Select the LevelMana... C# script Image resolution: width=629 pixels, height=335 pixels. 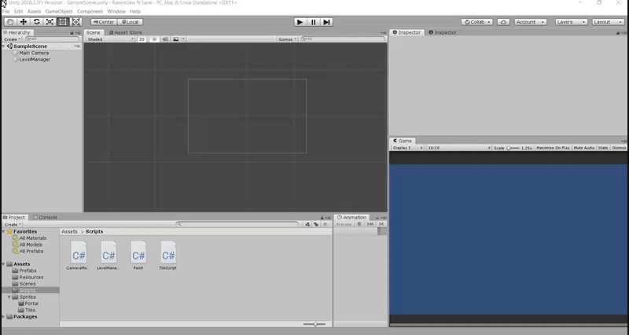click(109, 256)
